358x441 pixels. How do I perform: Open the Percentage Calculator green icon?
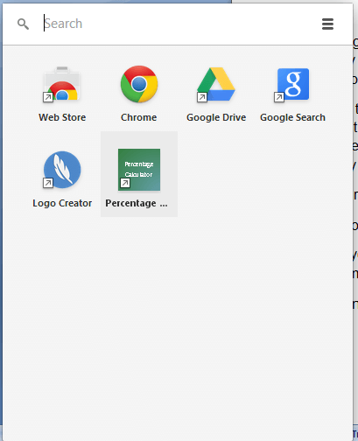[x=139, y=170]
